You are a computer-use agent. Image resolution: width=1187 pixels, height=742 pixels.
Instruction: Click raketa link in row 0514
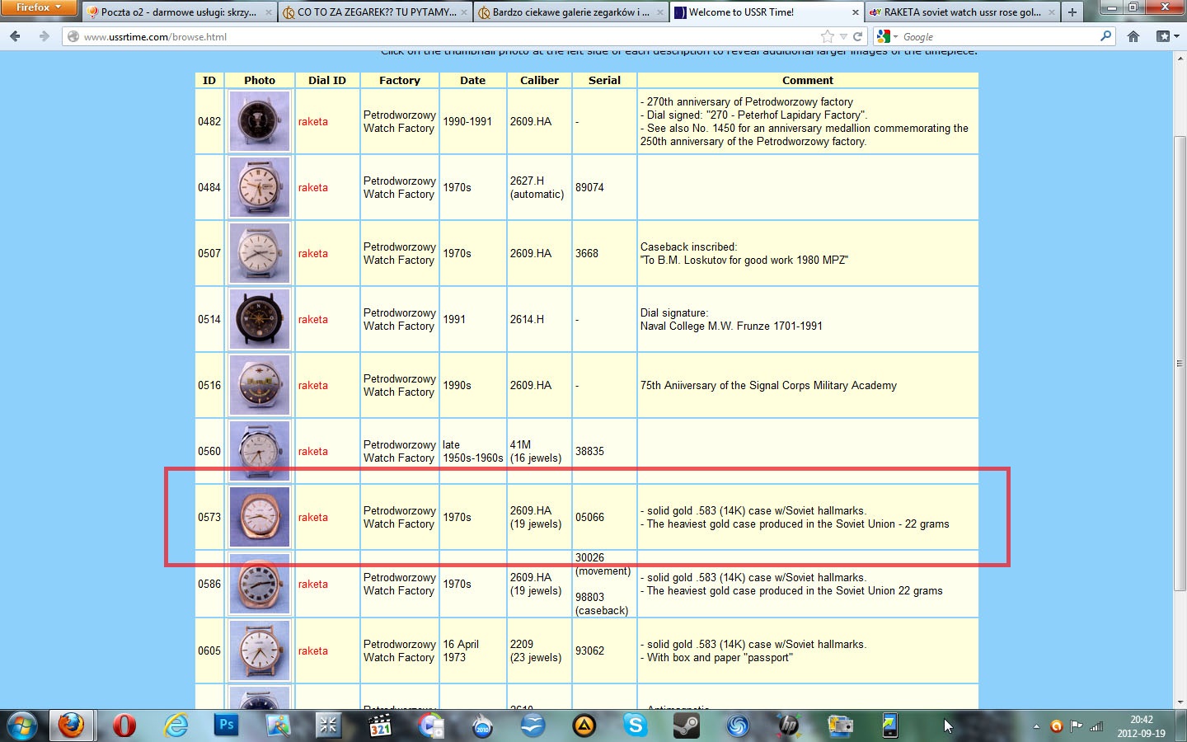(x=313, y=319)
